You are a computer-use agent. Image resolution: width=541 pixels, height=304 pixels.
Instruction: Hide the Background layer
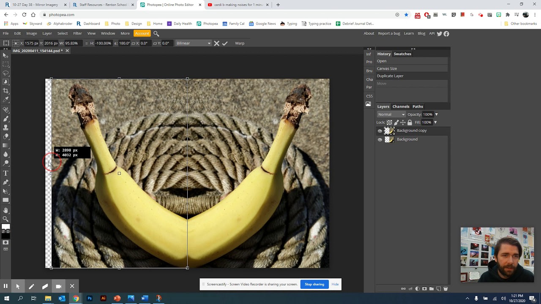tap(380, 139)
